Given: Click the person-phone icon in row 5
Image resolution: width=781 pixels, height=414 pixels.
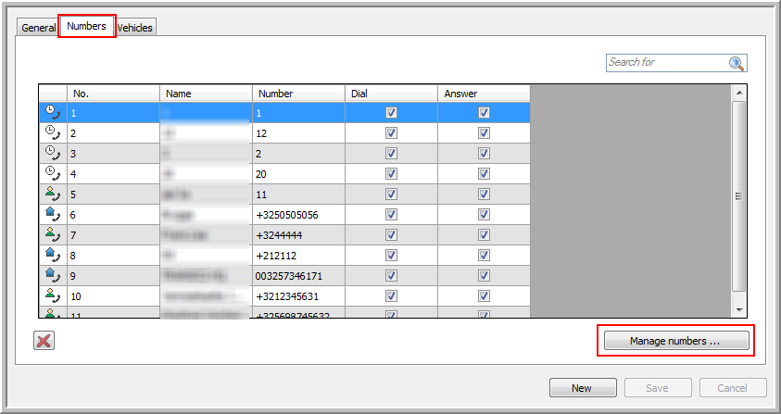Looking at the screenshot, I should pyautogui.click(x=52, y=194).
